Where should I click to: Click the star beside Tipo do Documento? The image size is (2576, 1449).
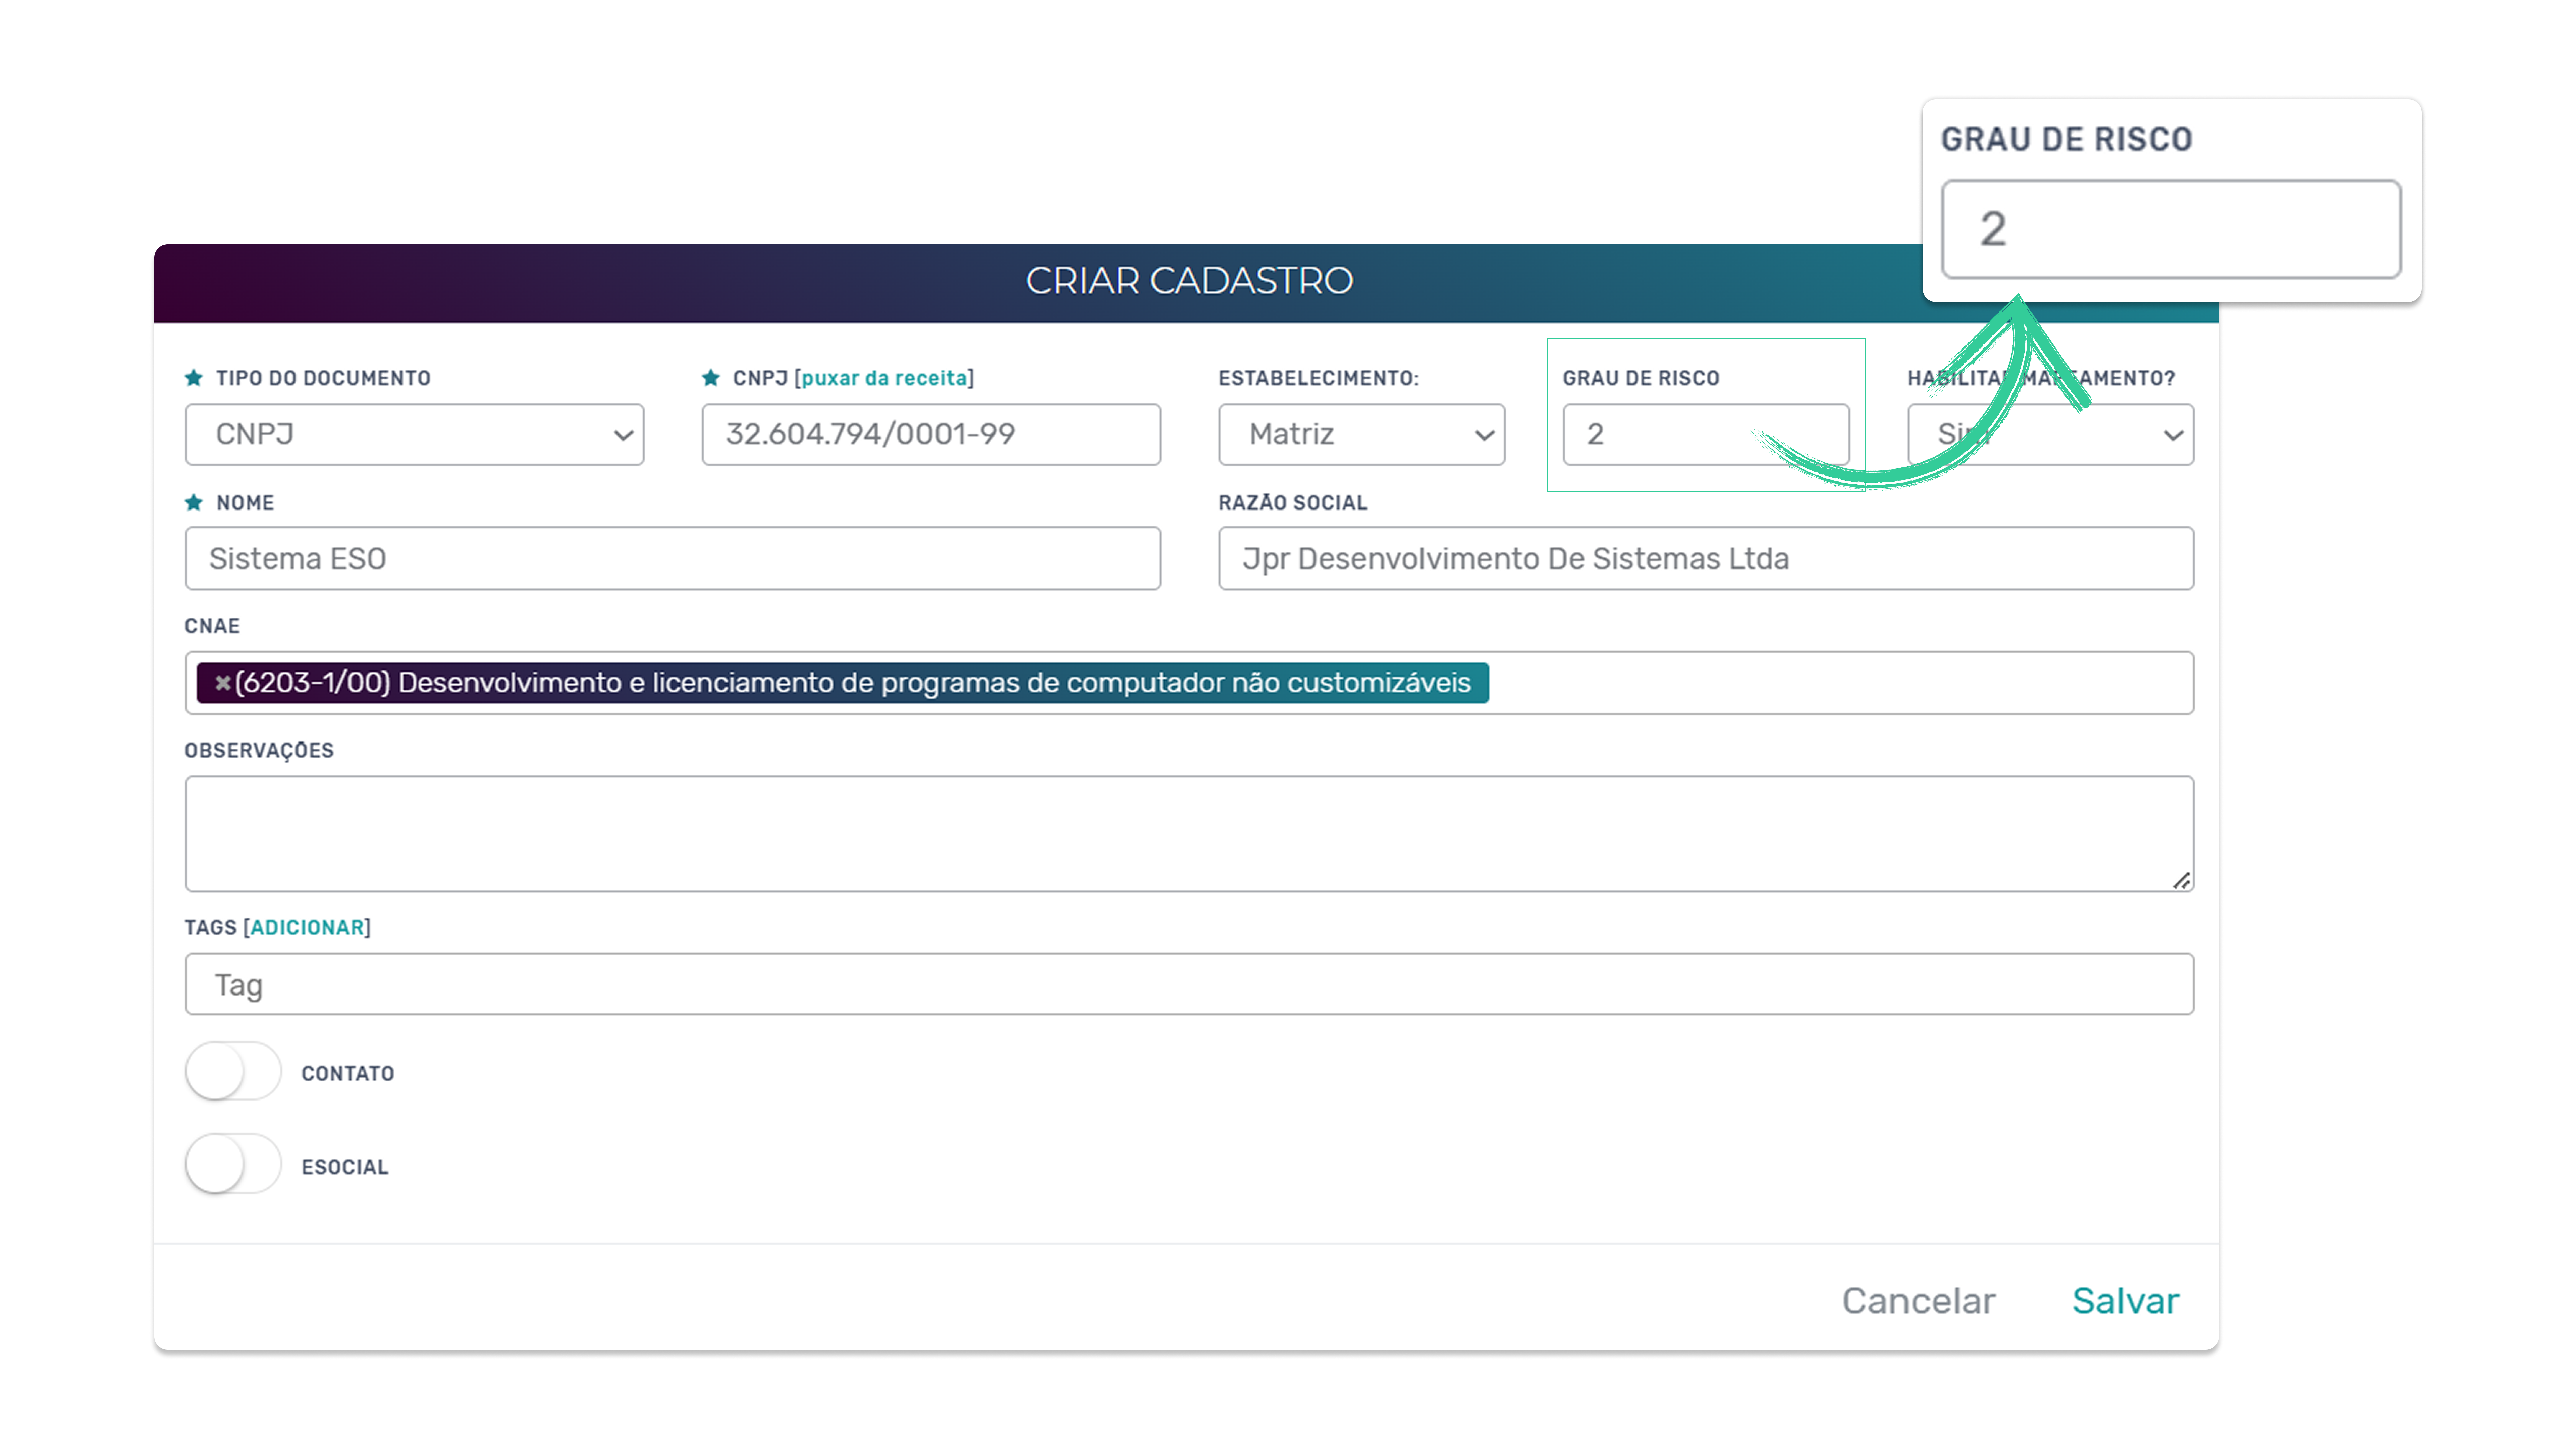pos(194,378)
